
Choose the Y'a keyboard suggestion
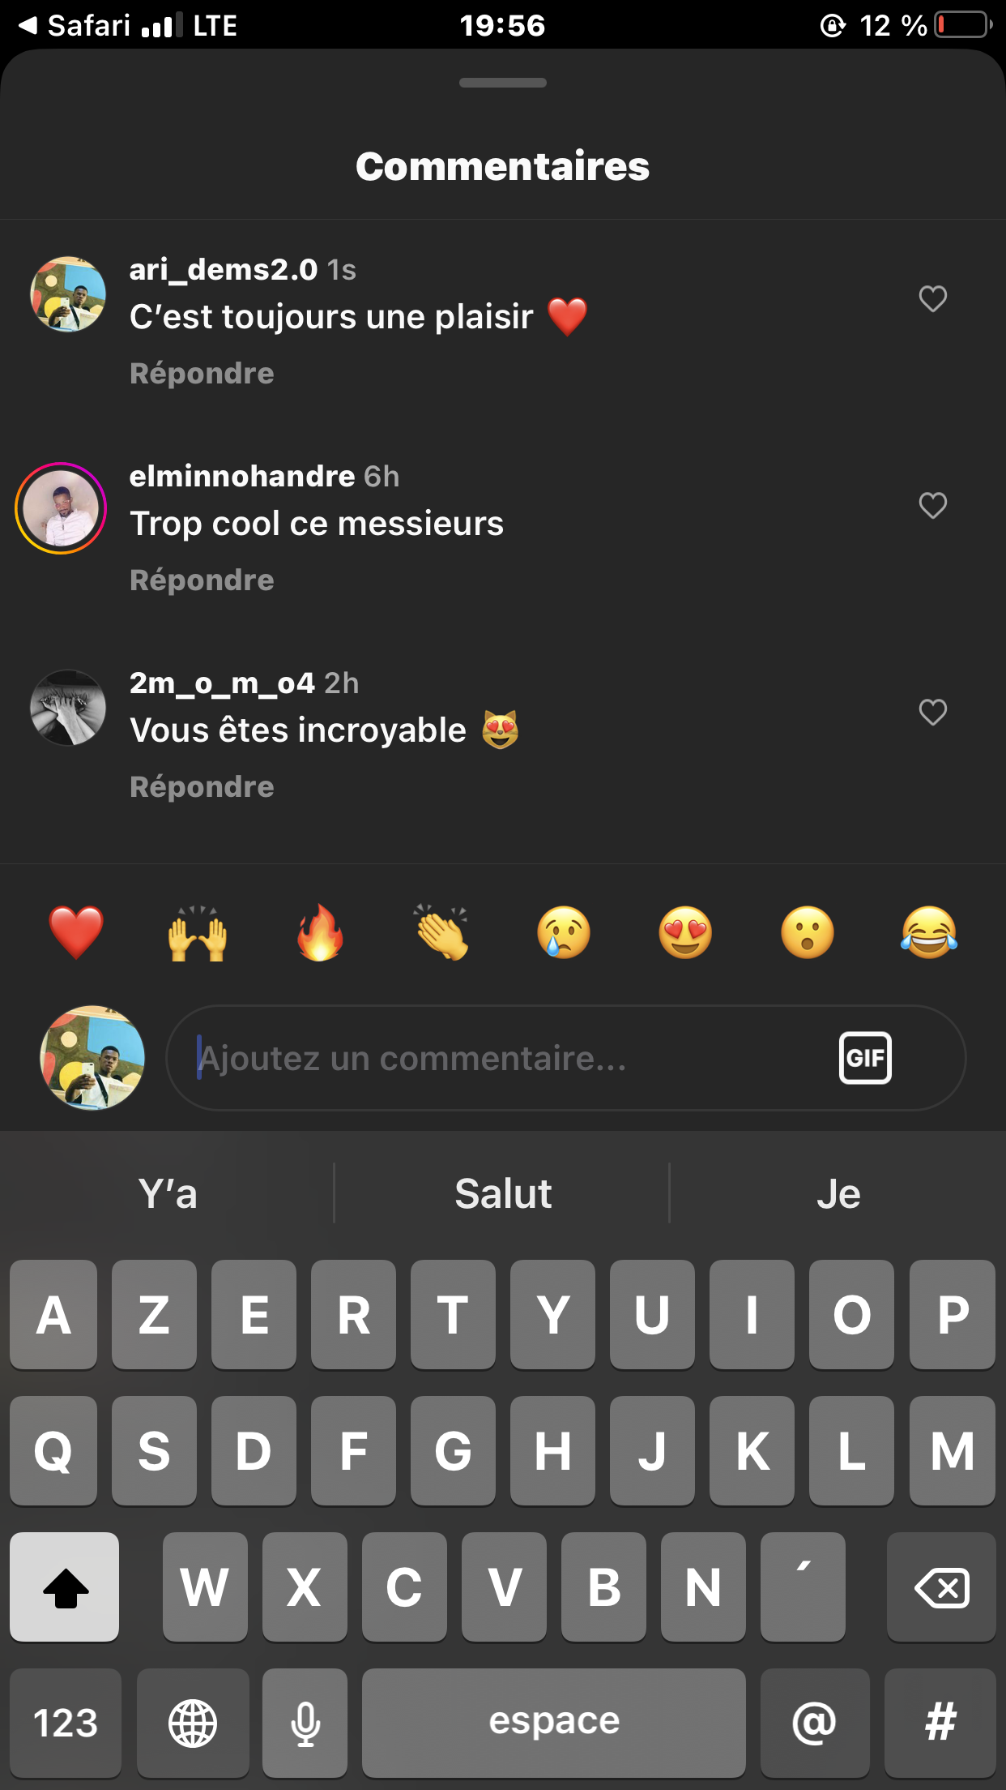coord(168,1193)
